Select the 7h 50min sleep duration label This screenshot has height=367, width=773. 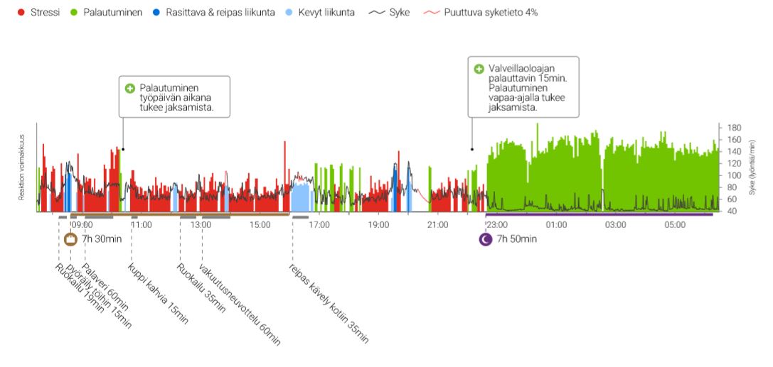click(516, 239)
